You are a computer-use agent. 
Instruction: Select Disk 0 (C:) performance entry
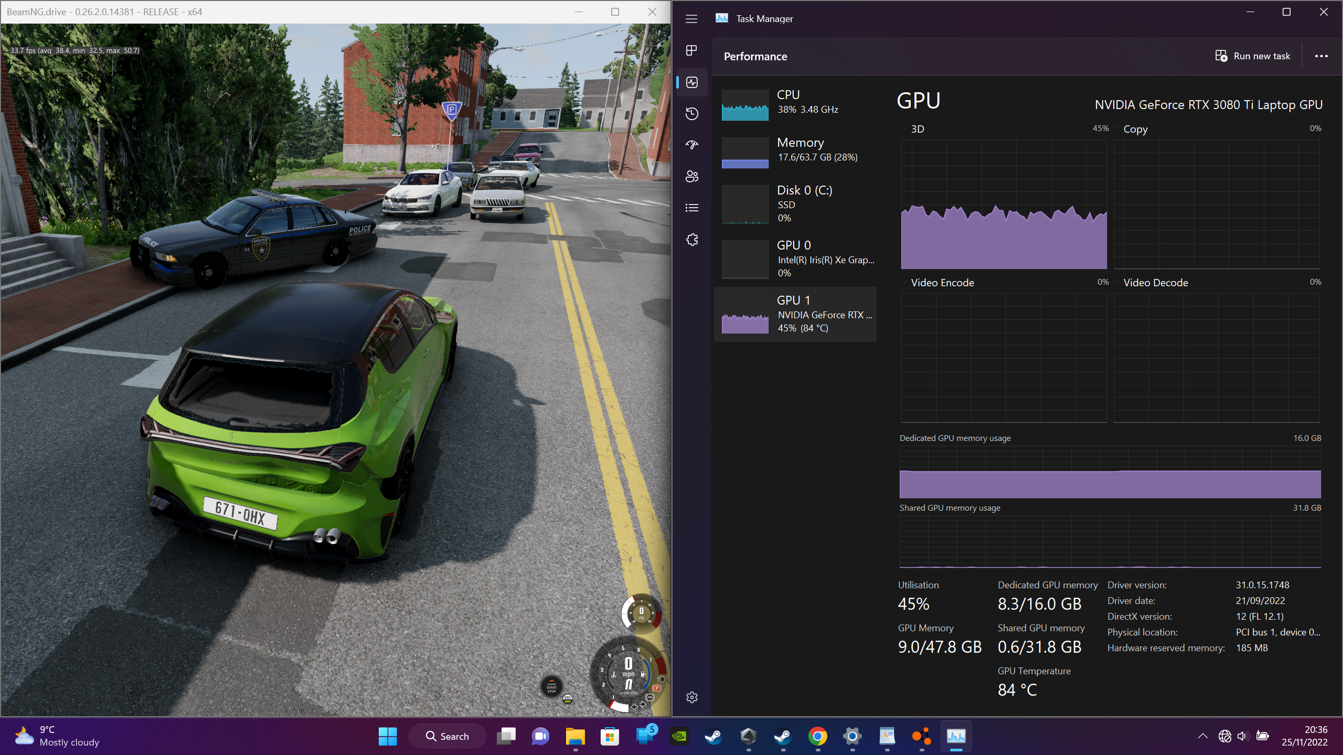pyautogui.click(x=795, y=204)
